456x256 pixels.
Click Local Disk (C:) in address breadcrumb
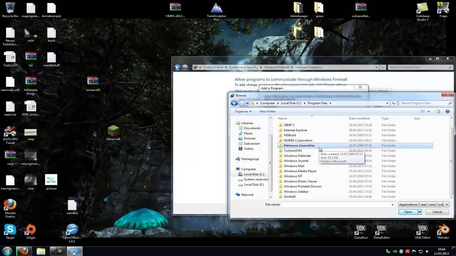coord(291,103)
